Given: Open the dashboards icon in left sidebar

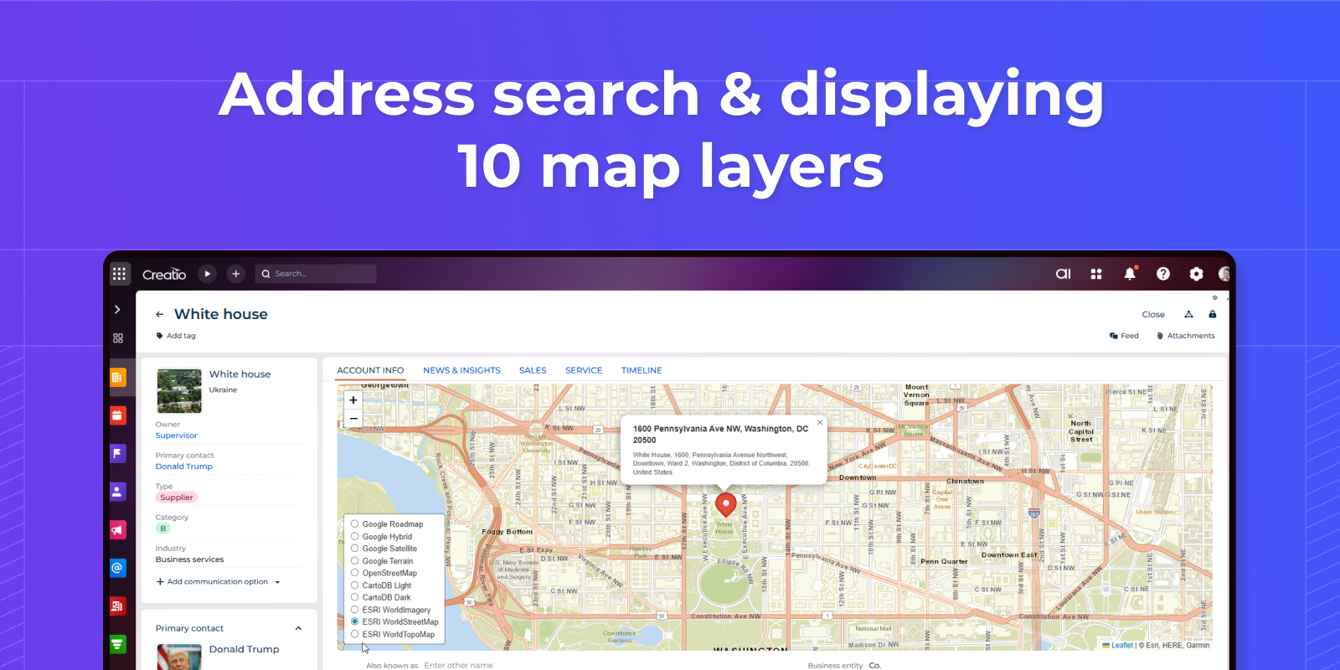Looking at the screenshot, I should [118, 338].
